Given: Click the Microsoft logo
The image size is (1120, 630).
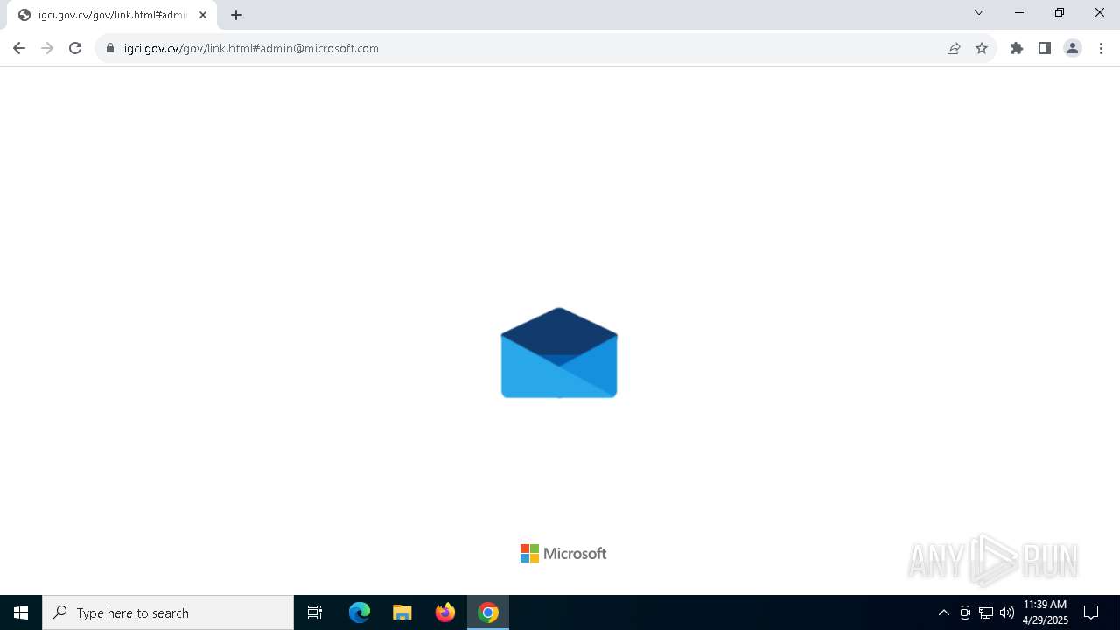Looking at the screenshot, I should [x=563, y=553].
